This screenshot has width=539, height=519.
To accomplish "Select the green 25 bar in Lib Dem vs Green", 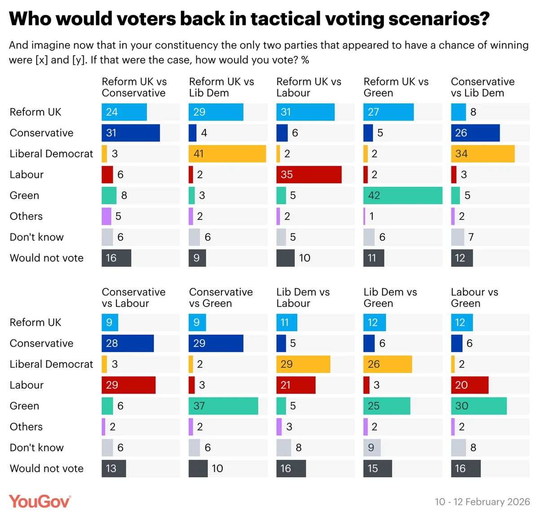I will (x=387, y=406).
